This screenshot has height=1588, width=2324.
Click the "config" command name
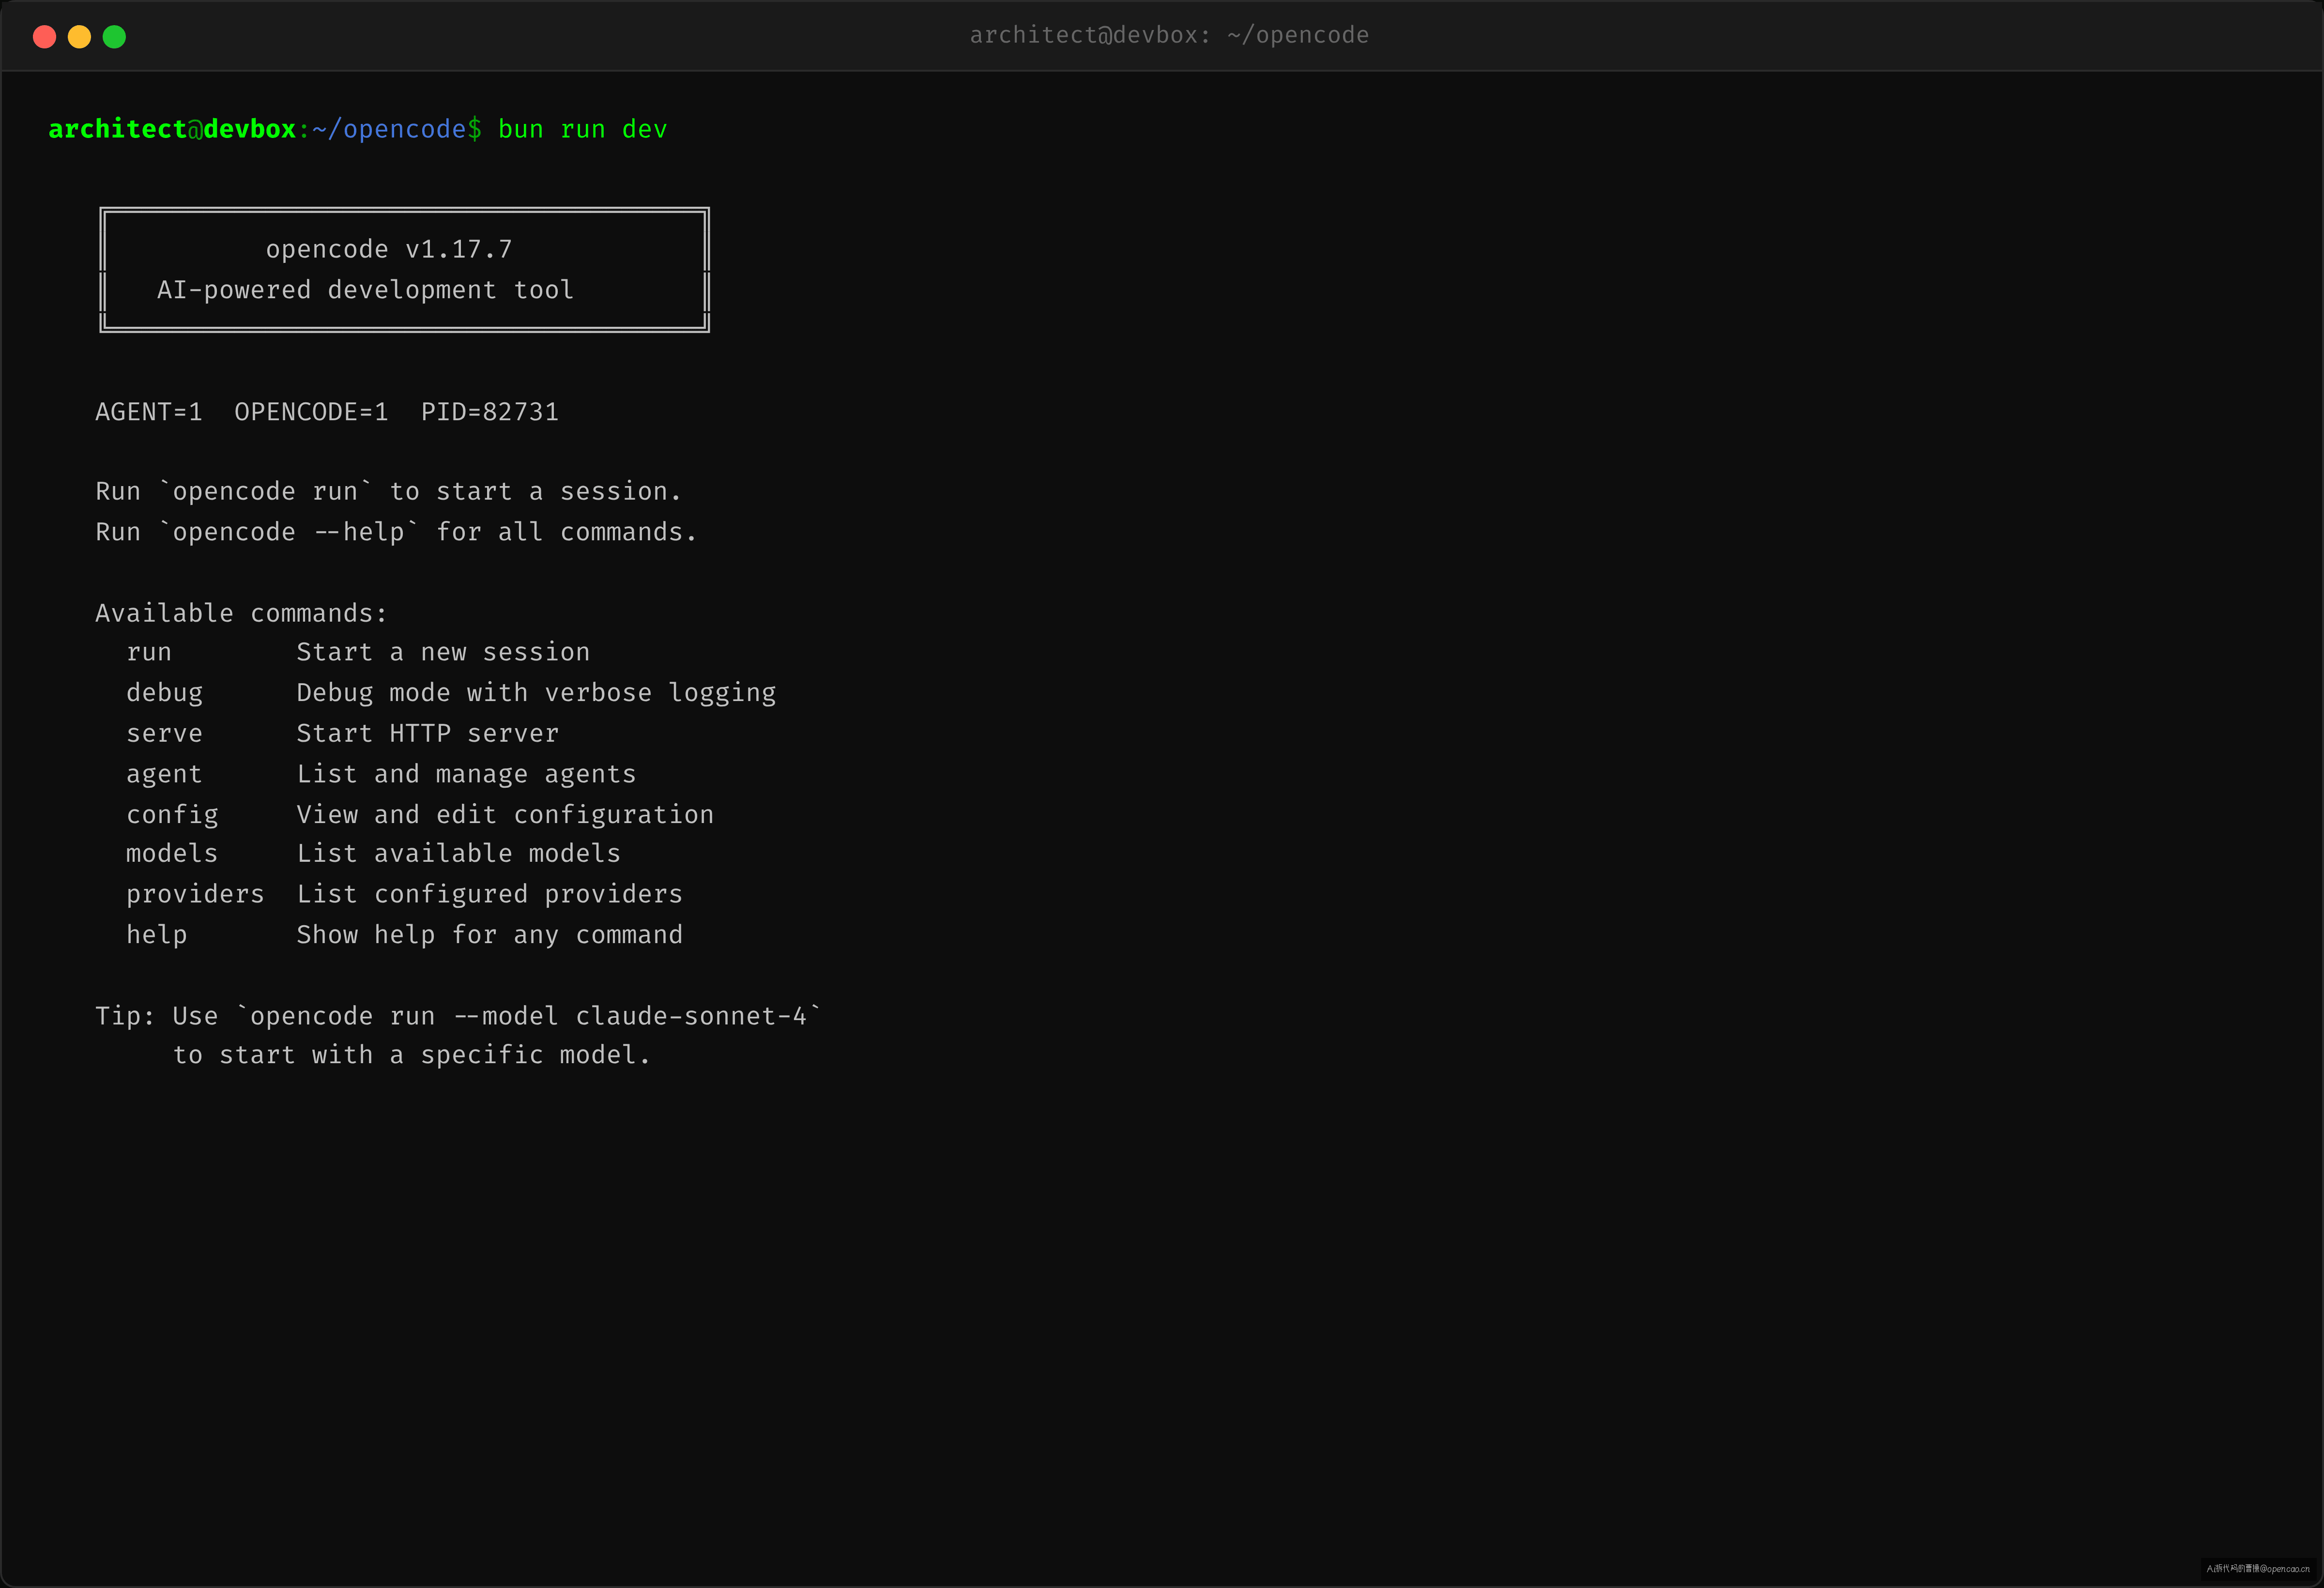[172, 815]
